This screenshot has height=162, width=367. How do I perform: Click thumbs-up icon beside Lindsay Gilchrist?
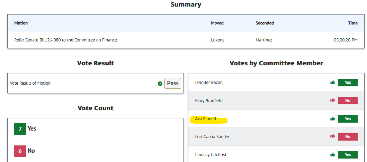tap(333, 154)
